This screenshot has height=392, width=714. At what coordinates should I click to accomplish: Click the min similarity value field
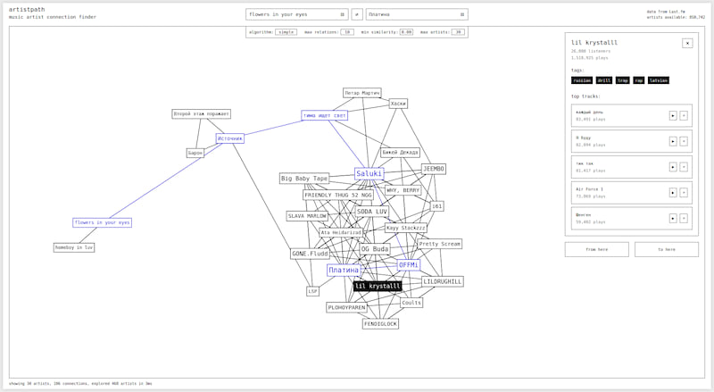point(406,31)
